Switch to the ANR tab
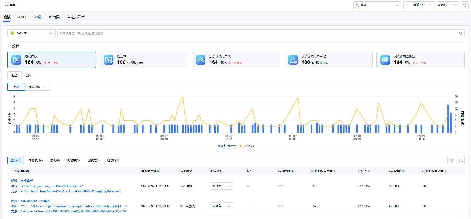 (22, 17)
